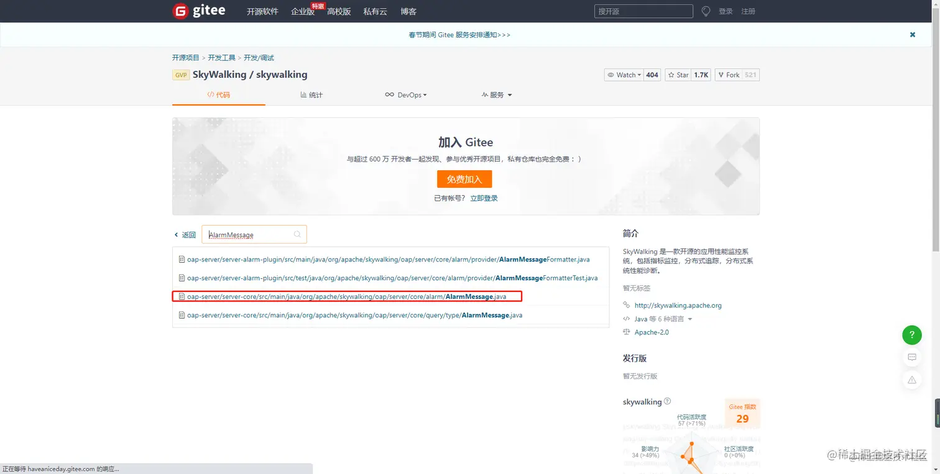Click the help icon beside skywalking index

(x=667, y=401)
